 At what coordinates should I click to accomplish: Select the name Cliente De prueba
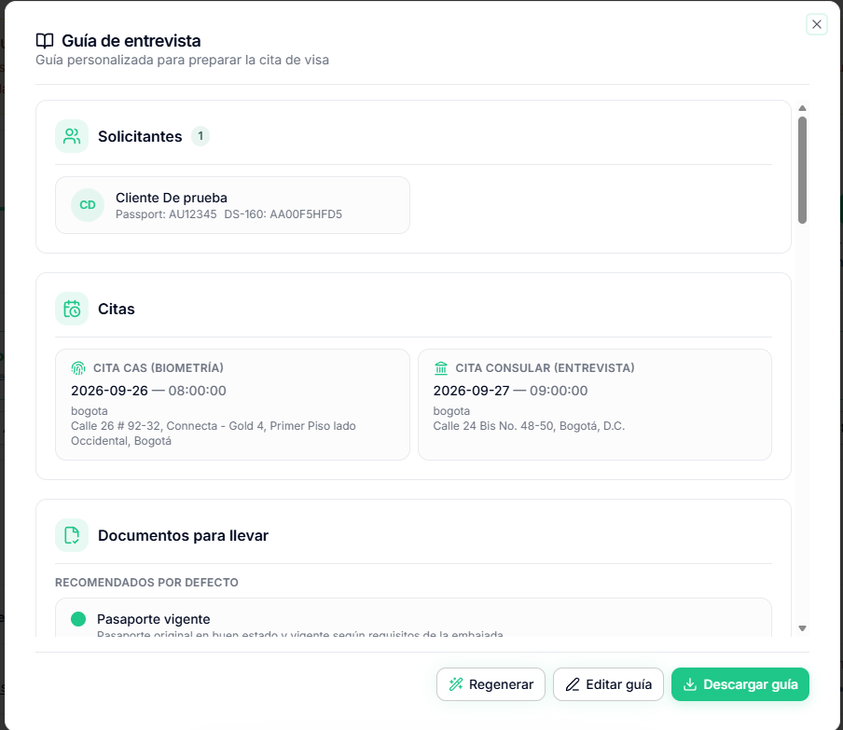(172, 198)
